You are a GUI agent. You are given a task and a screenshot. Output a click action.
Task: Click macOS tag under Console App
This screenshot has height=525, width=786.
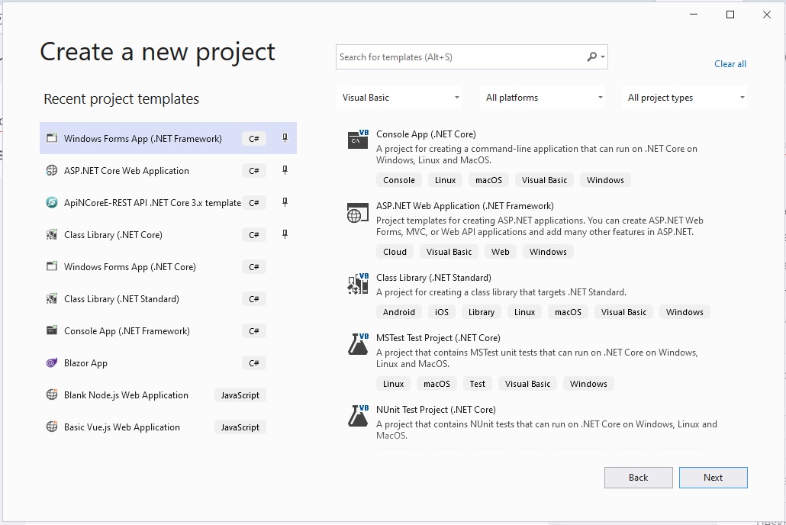(x=488, y=180)
